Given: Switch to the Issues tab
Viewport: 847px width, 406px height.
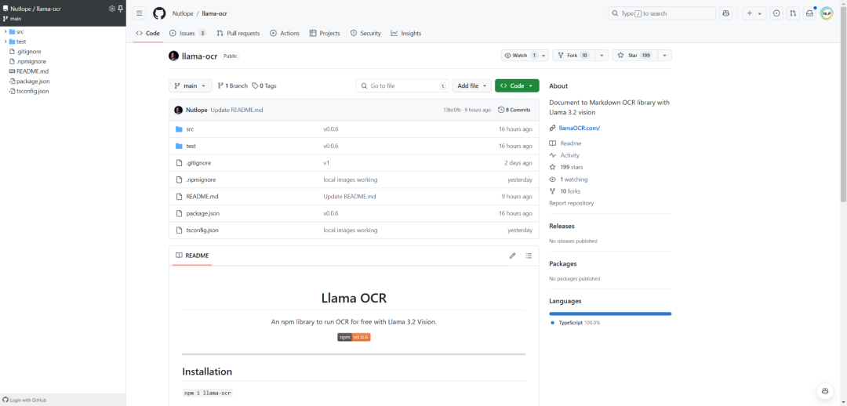Looking at the screenshot, I should pos(187,34).
